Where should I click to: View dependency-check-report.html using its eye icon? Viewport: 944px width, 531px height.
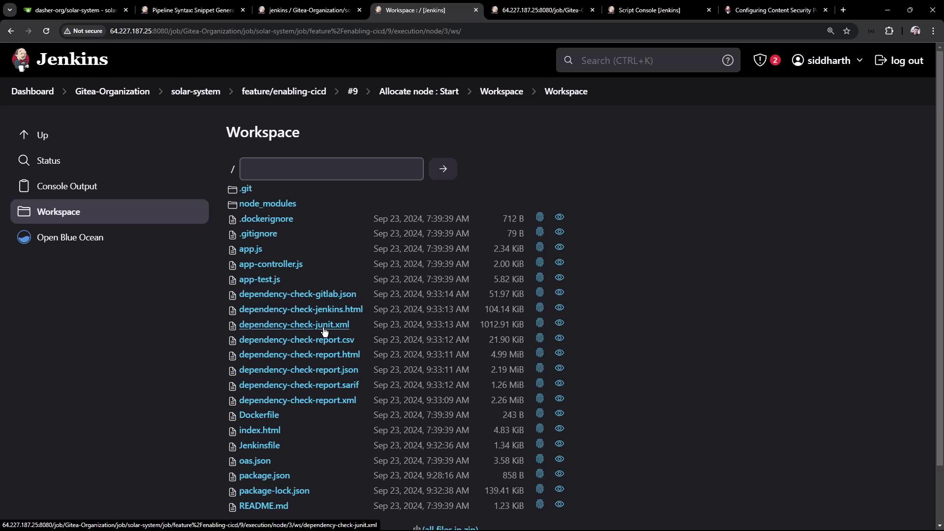tap(559, 354)
